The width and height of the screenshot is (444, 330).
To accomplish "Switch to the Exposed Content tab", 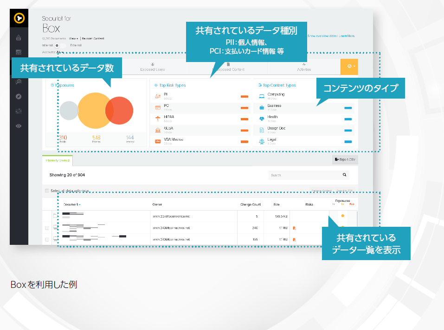I will point(229,67).
